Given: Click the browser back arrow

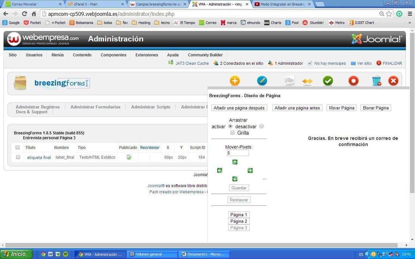Looking at the screenshot, I should [6, 14].
